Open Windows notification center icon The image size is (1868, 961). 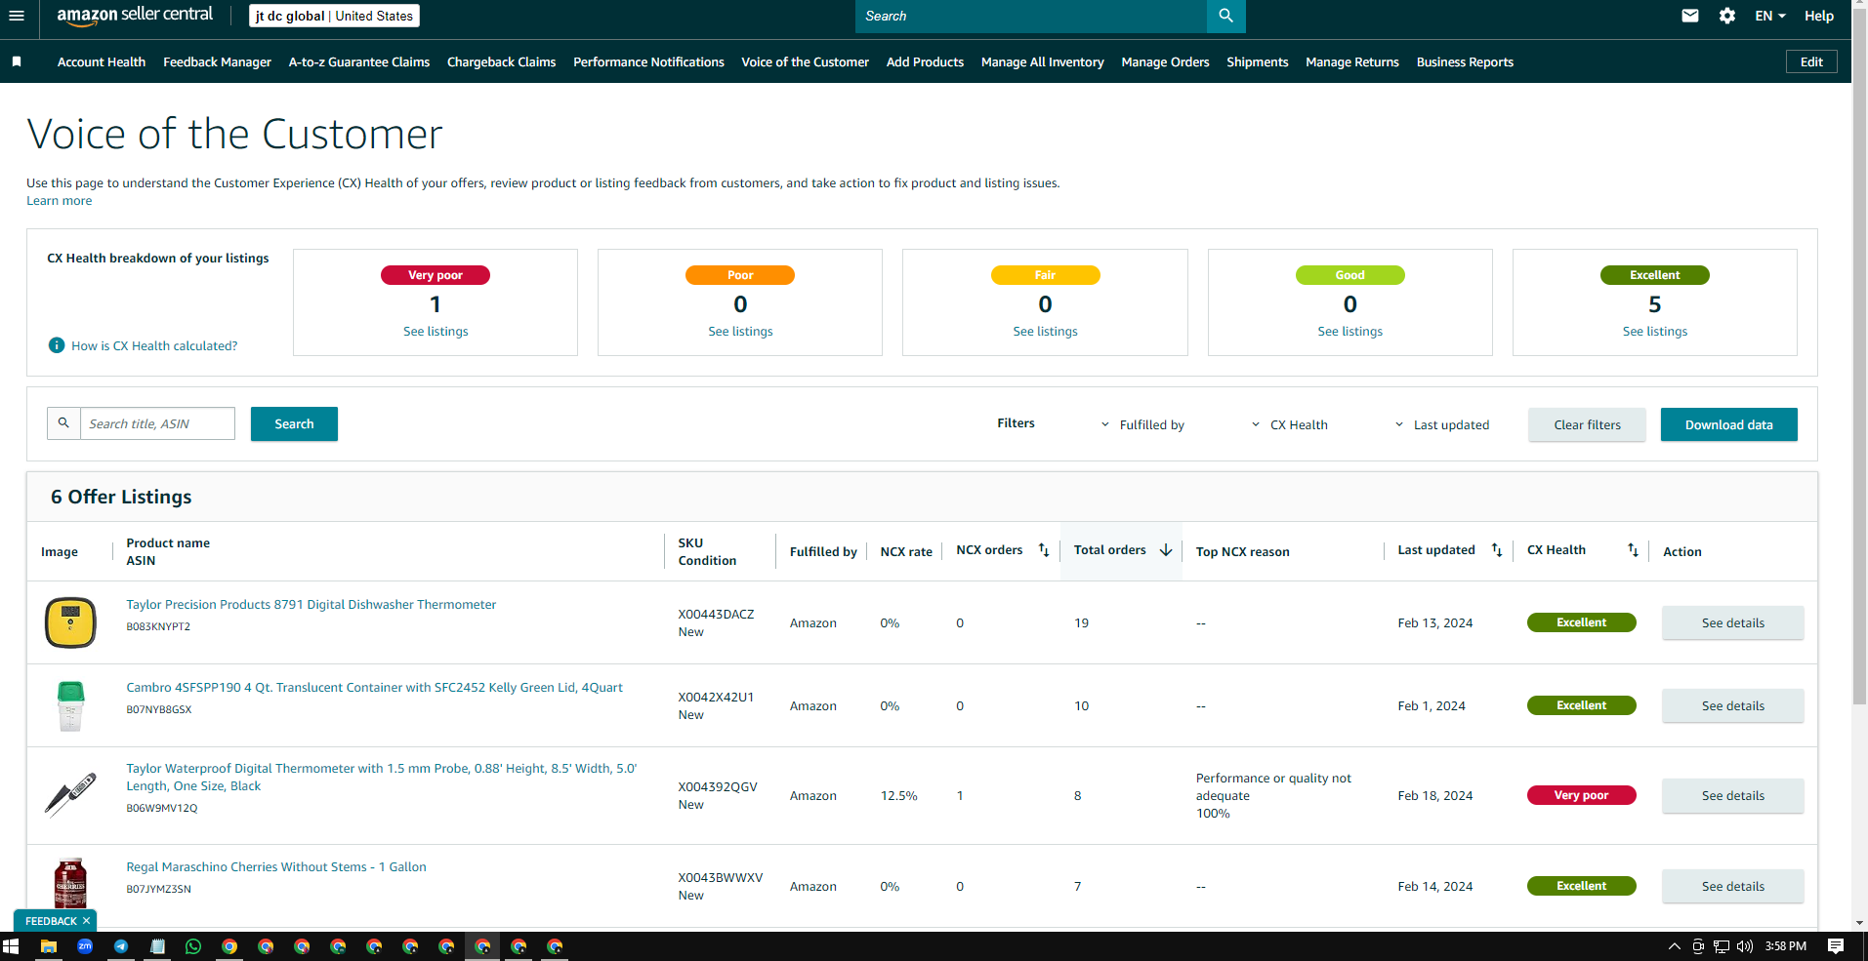coord(1836,946)
